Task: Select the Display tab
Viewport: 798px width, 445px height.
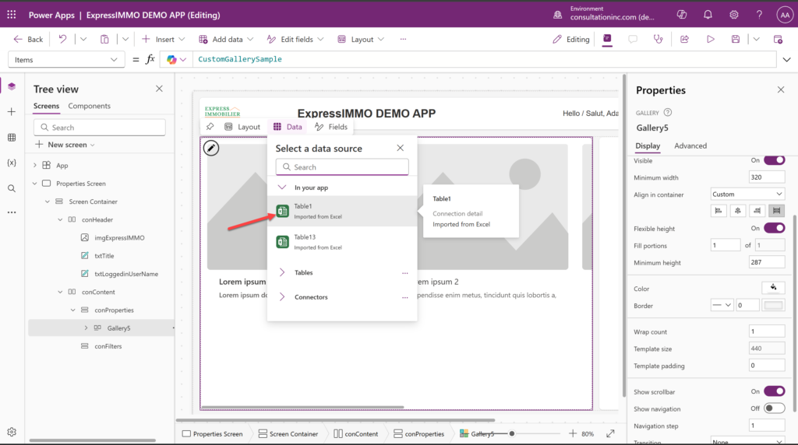Action: pos(648,145)
